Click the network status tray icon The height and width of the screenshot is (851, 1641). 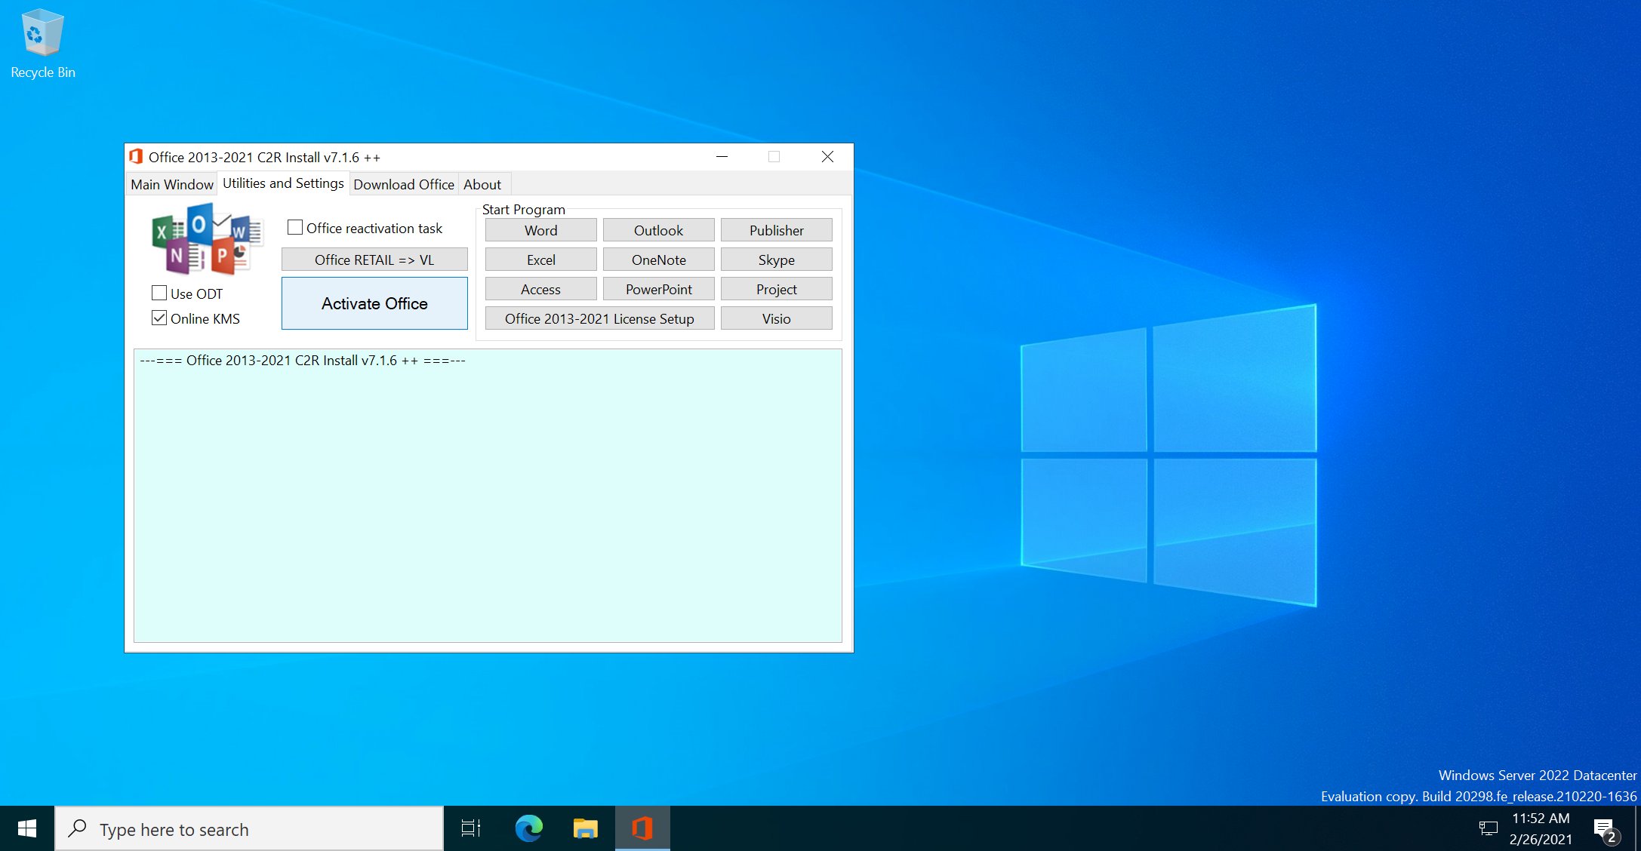tap(1488, 829)
